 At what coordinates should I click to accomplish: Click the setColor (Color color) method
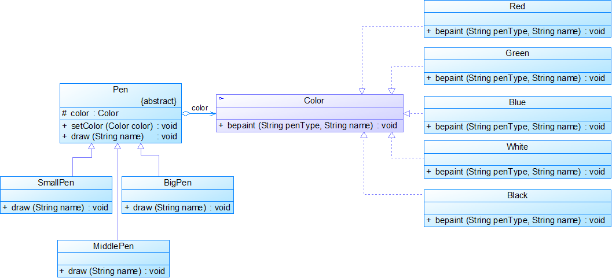111,125
